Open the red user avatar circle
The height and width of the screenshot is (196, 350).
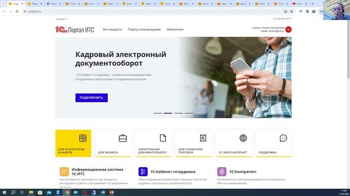tap(288, 29)
